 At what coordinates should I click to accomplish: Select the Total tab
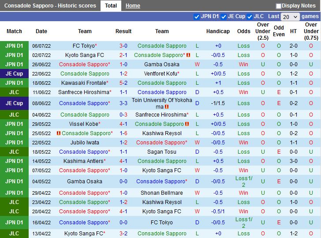pyautogui.click(x=111, y=6)
